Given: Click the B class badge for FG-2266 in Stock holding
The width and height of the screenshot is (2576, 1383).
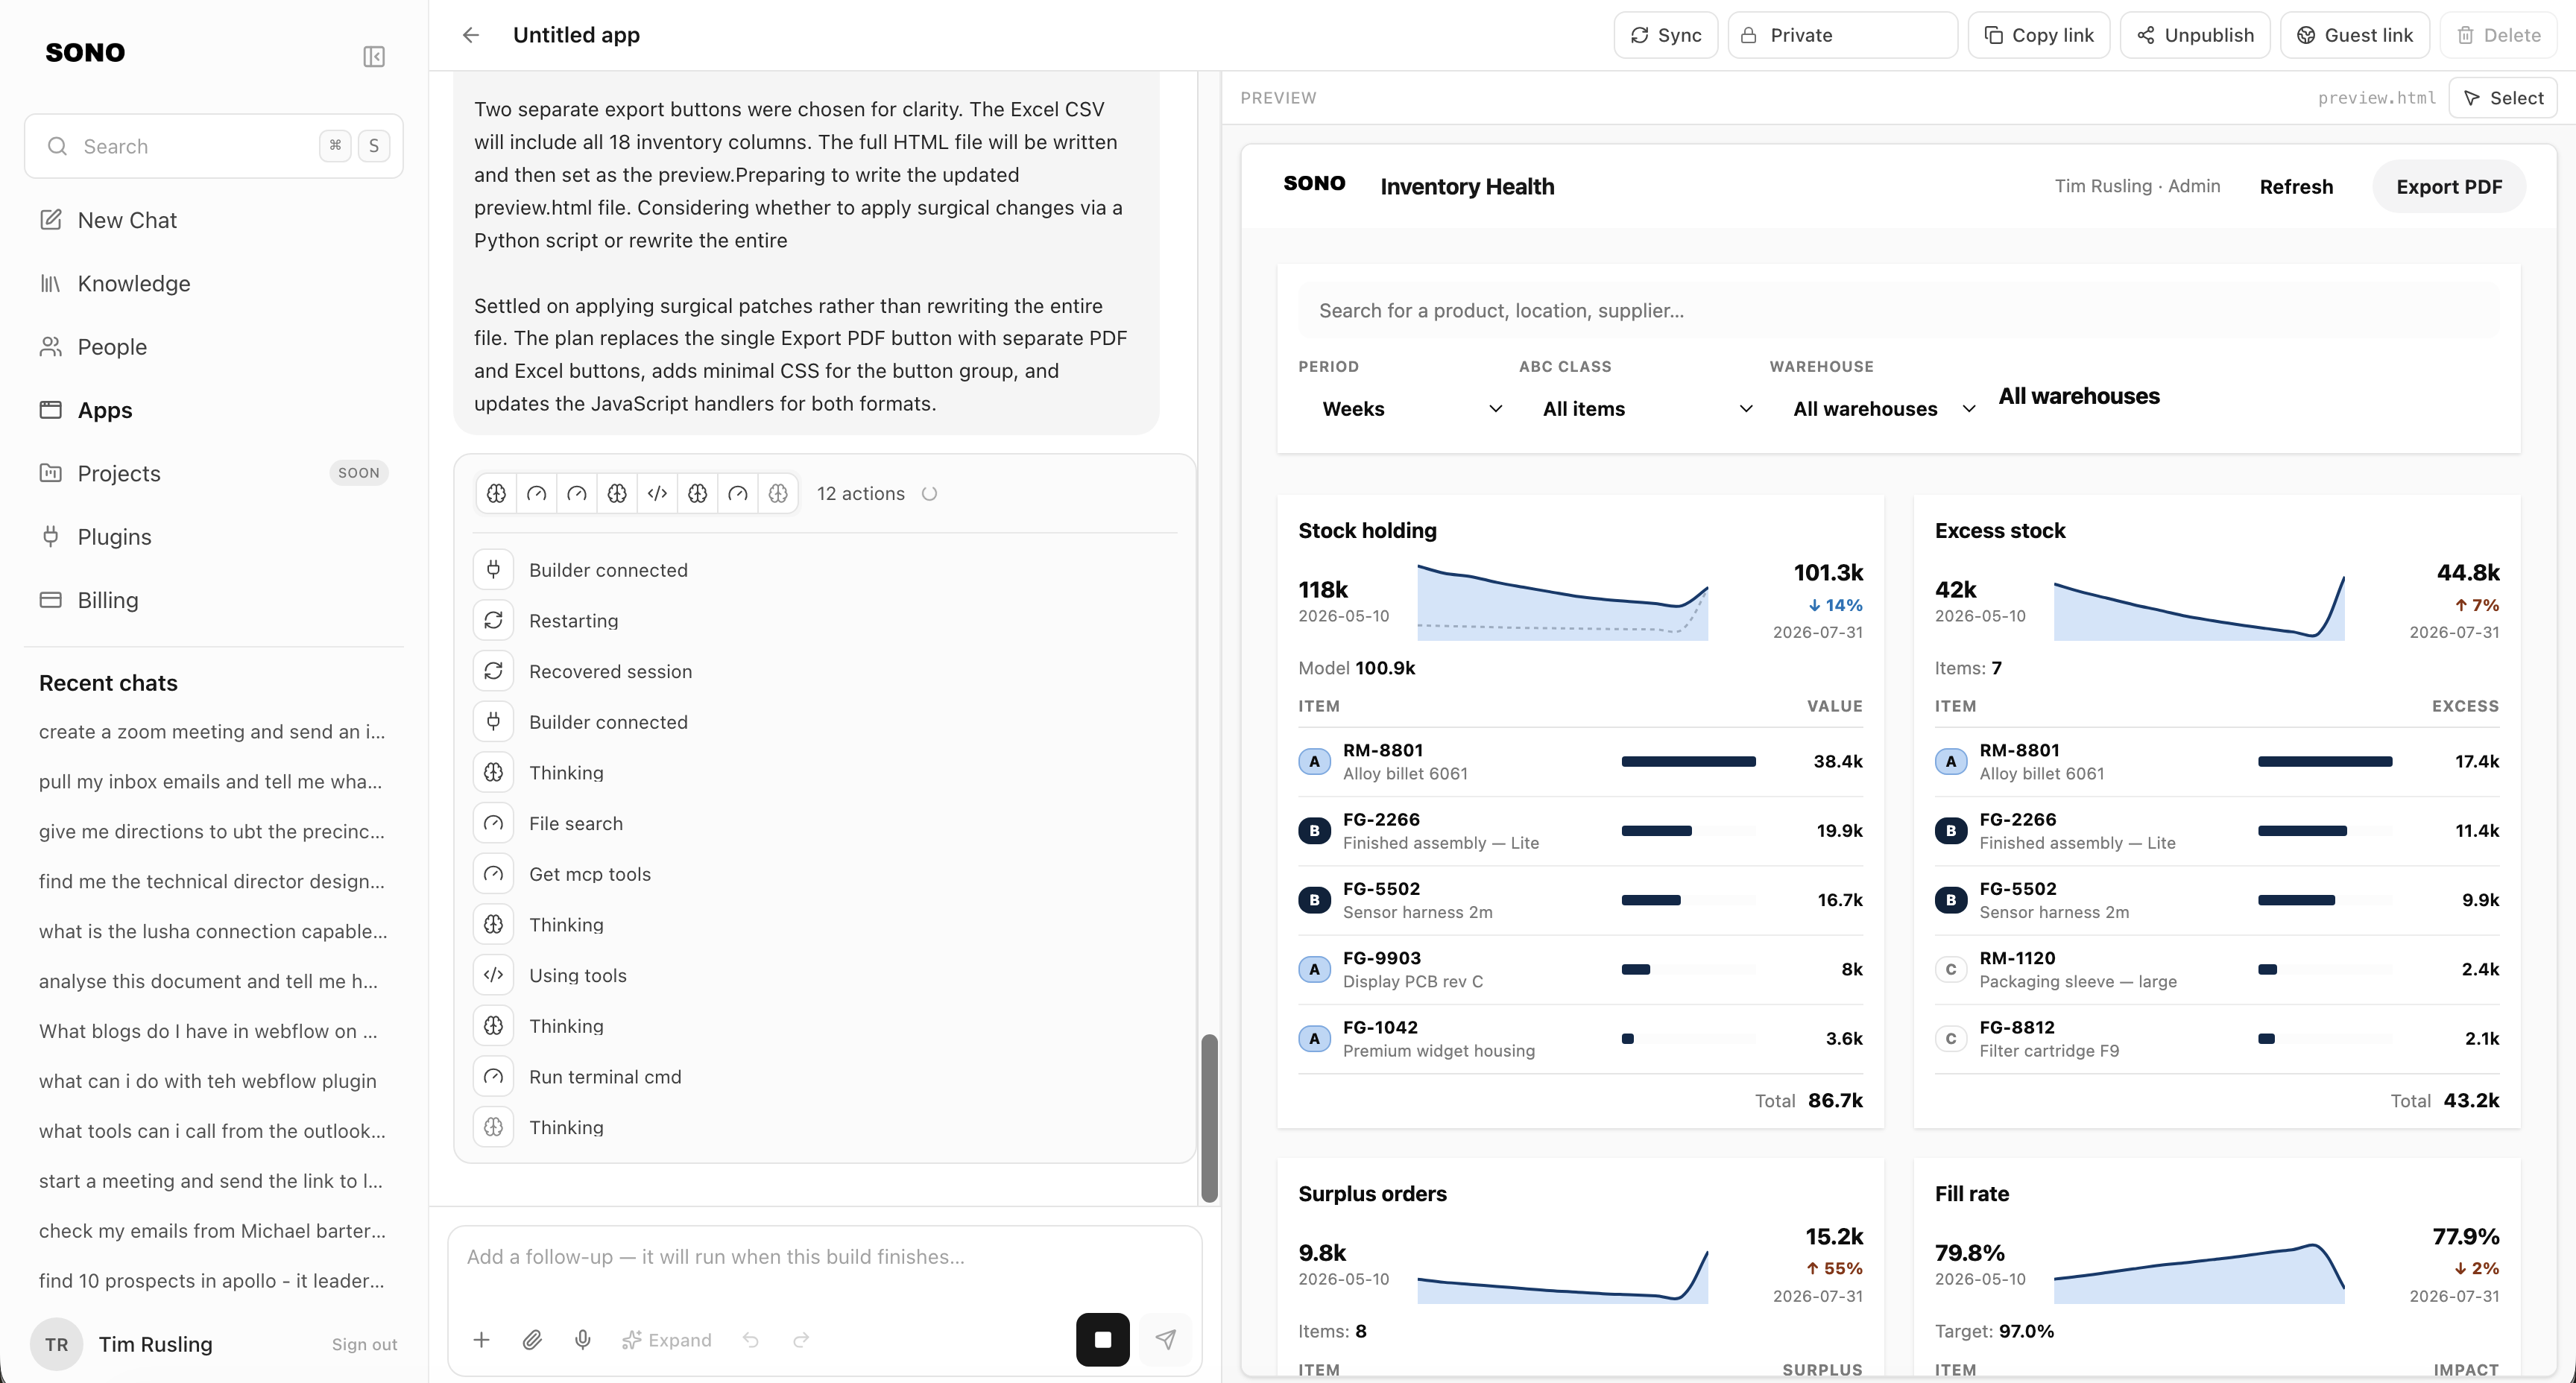Looking at the screenshot, I should pos(1314,830).
